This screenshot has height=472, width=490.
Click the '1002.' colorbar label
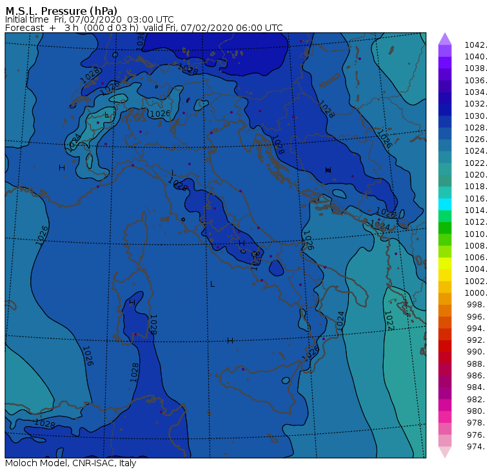tap(476, 281)
